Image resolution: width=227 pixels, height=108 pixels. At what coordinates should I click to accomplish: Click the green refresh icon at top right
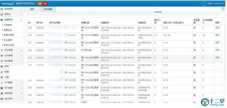(x=223, y=9)
